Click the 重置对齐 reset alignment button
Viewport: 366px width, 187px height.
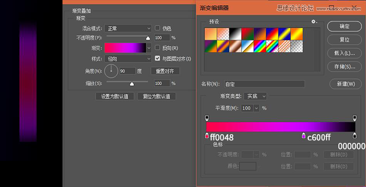[x=165, y=71]
